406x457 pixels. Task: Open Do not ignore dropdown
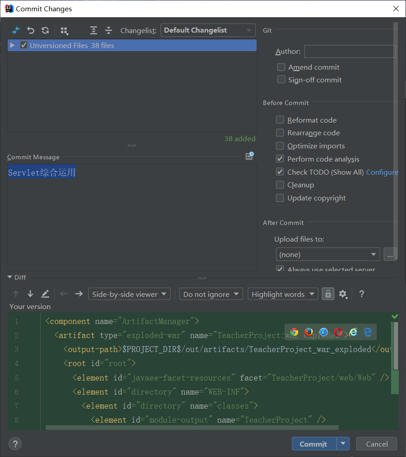211,294
